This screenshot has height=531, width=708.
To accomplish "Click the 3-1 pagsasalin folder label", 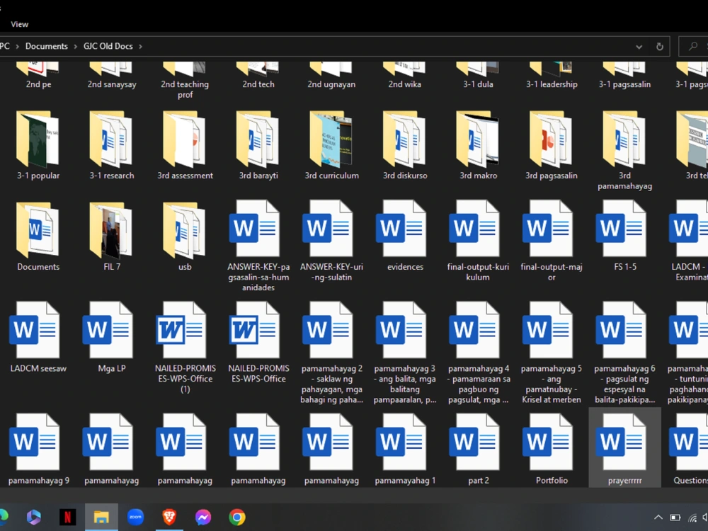I will [625, 84].
